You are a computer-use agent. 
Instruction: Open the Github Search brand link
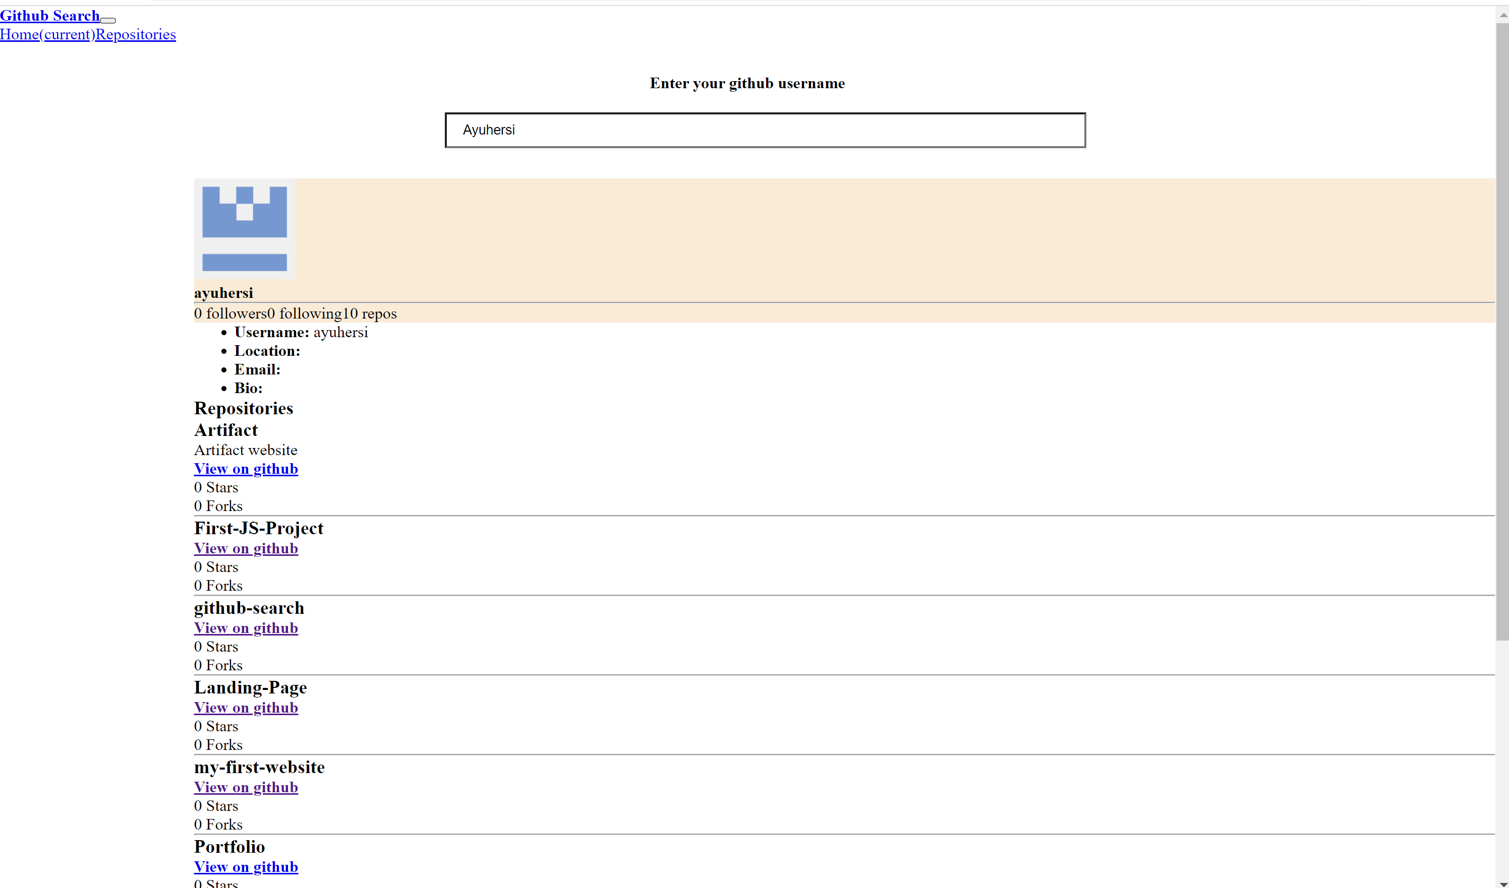(x=49, y=16)
